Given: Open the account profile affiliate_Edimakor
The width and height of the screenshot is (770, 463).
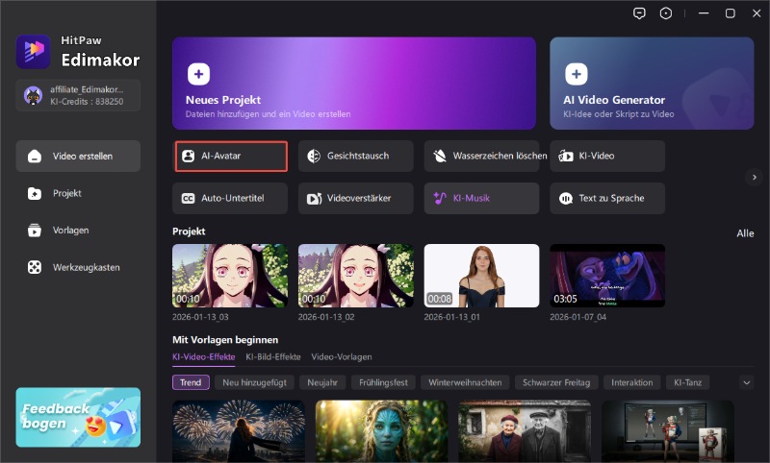Looking at the screenshot, I should (x=78, y=94).
